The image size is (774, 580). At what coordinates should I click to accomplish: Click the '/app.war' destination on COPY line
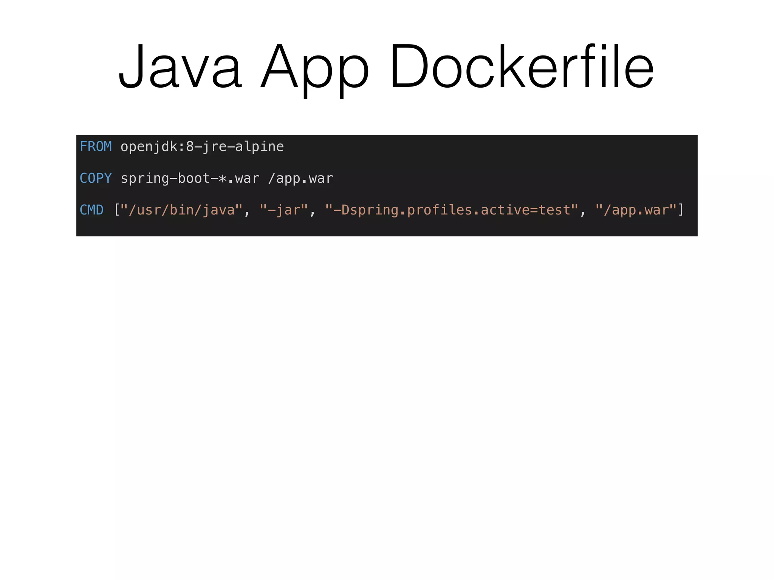(300, 179)
